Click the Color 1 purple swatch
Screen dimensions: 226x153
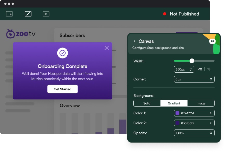(x=177, y=113)
